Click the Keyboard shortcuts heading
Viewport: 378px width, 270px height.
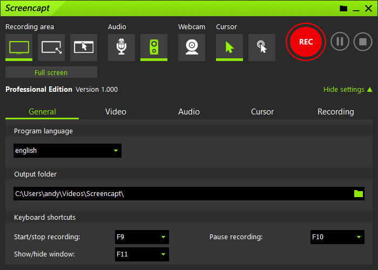coord(45,218)
